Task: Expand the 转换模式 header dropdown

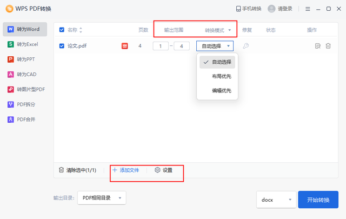Action: pos(229,30)
